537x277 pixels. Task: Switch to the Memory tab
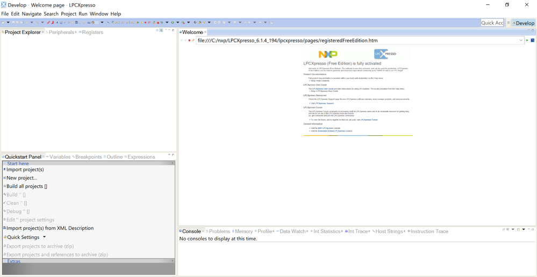[x=242, y=231]
